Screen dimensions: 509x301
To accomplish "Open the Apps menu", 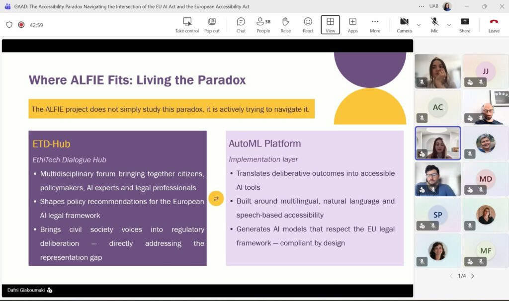I will (352, 25).
